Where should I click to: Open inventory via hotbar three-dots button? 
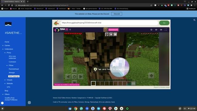pyautogui.click(x=134, y=83)
